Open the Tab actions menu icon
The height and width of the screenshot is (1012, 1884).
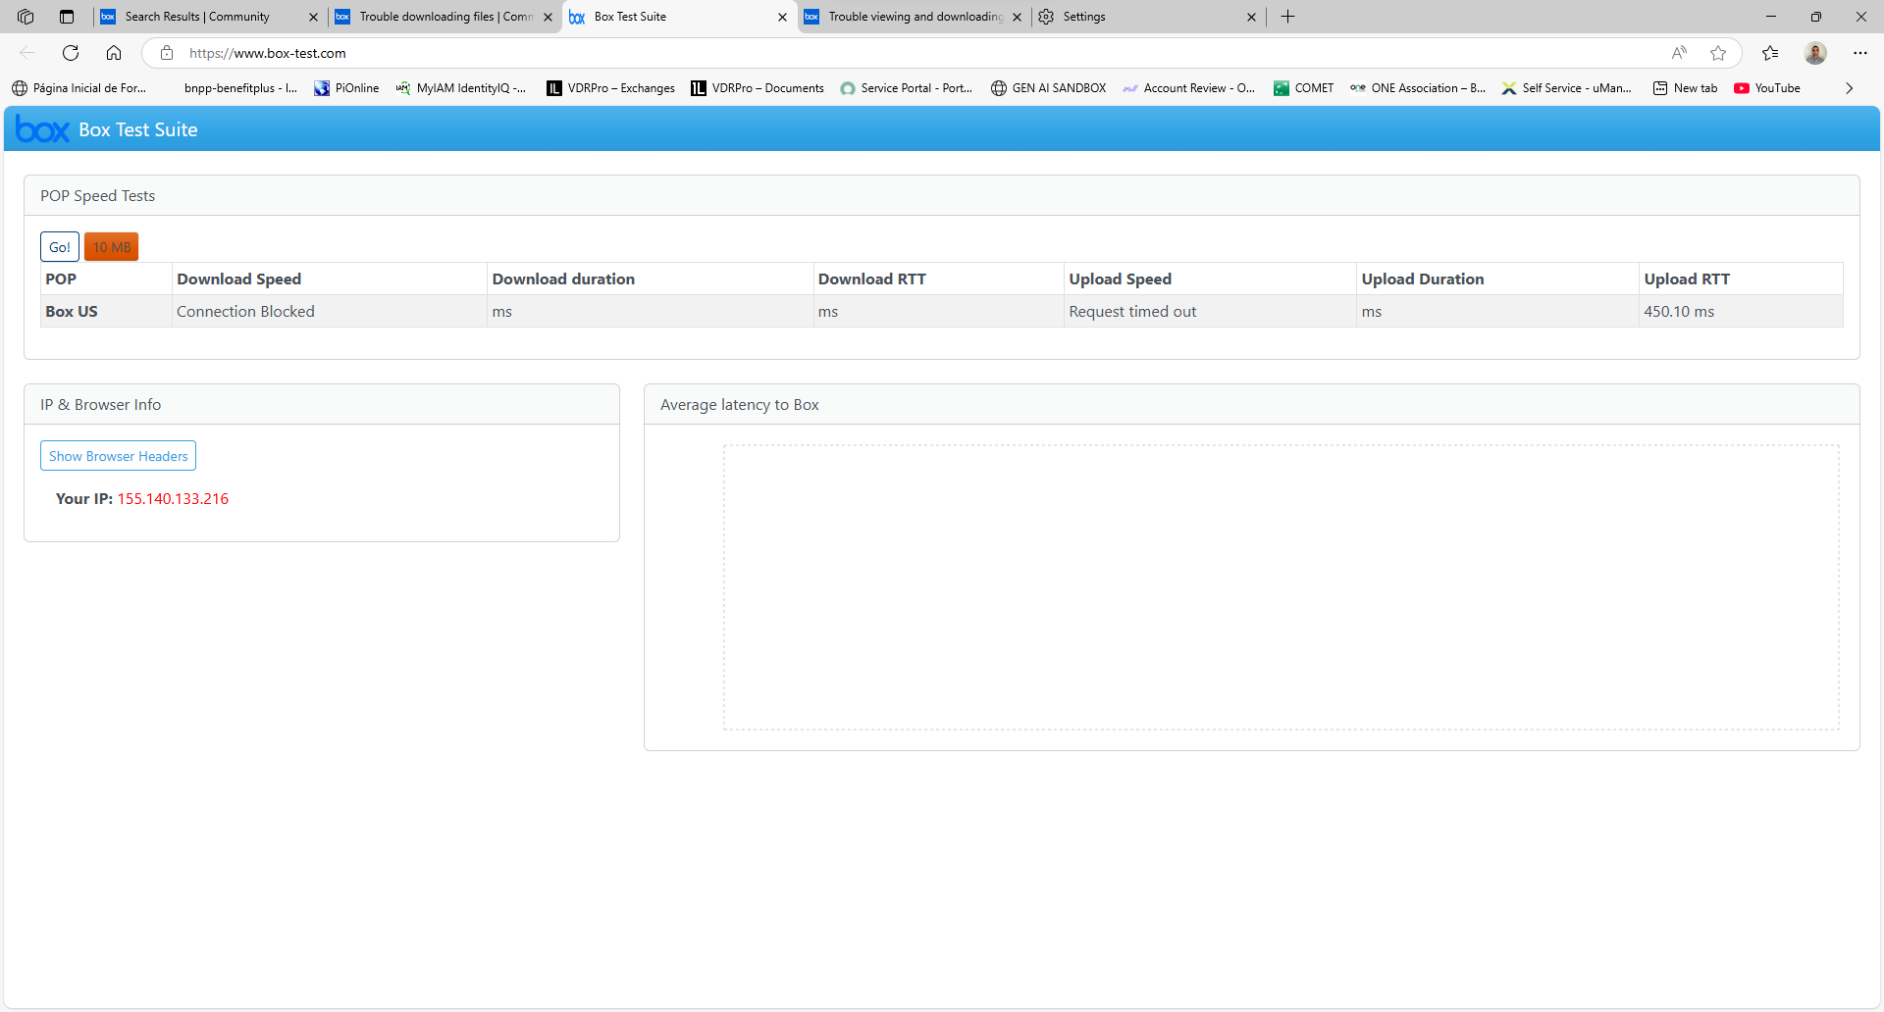pyautogui.click(x=67, y=17)
